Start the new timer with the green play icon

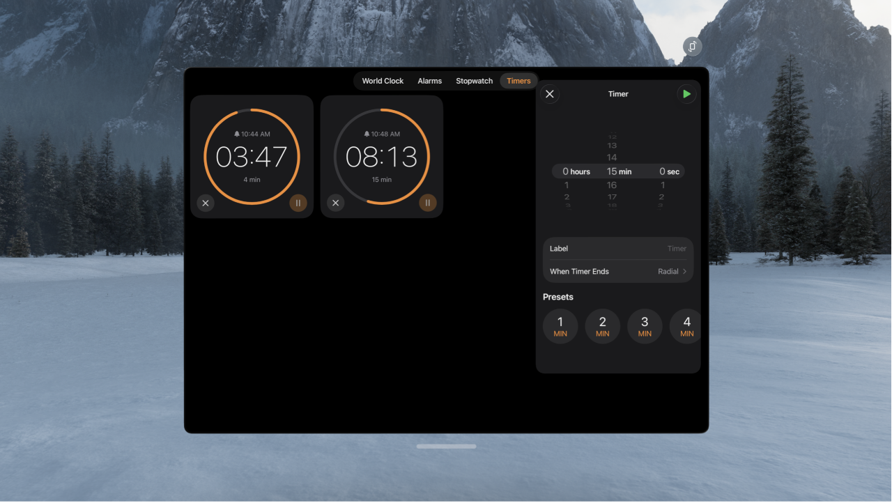pyautogui.click(x=686, y=94)
